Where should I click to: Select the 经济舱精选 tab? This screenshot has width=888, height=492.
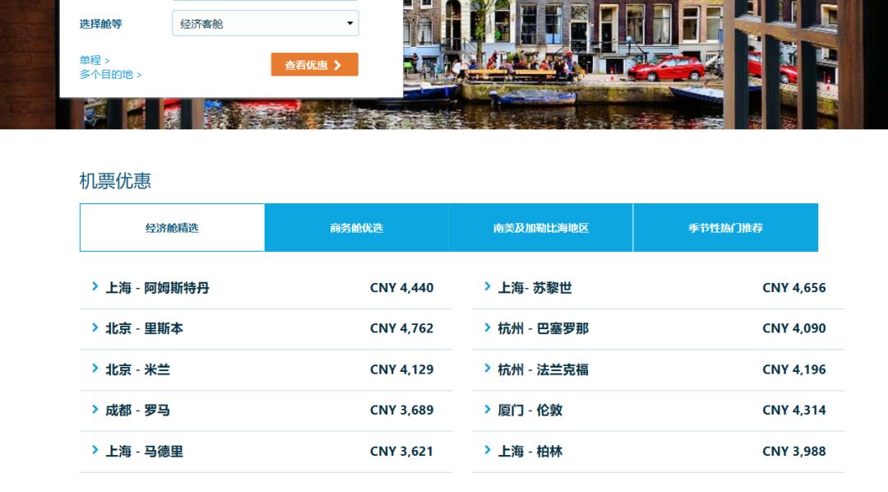coord(171,227)
